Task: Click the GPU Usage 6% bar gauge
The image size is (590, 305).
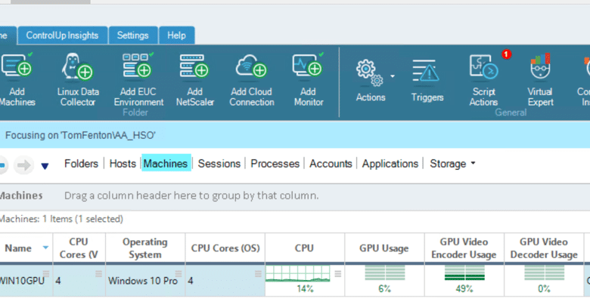Action: click(x=384, y=273)
